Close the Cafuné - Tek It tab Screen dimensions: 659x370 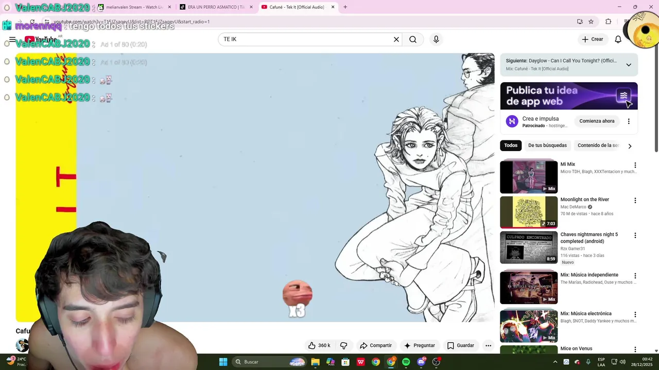(333, 7)
